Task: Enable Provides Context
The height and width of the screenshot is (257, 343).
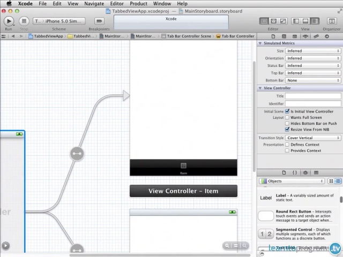Action: click(x=287, y=150)
